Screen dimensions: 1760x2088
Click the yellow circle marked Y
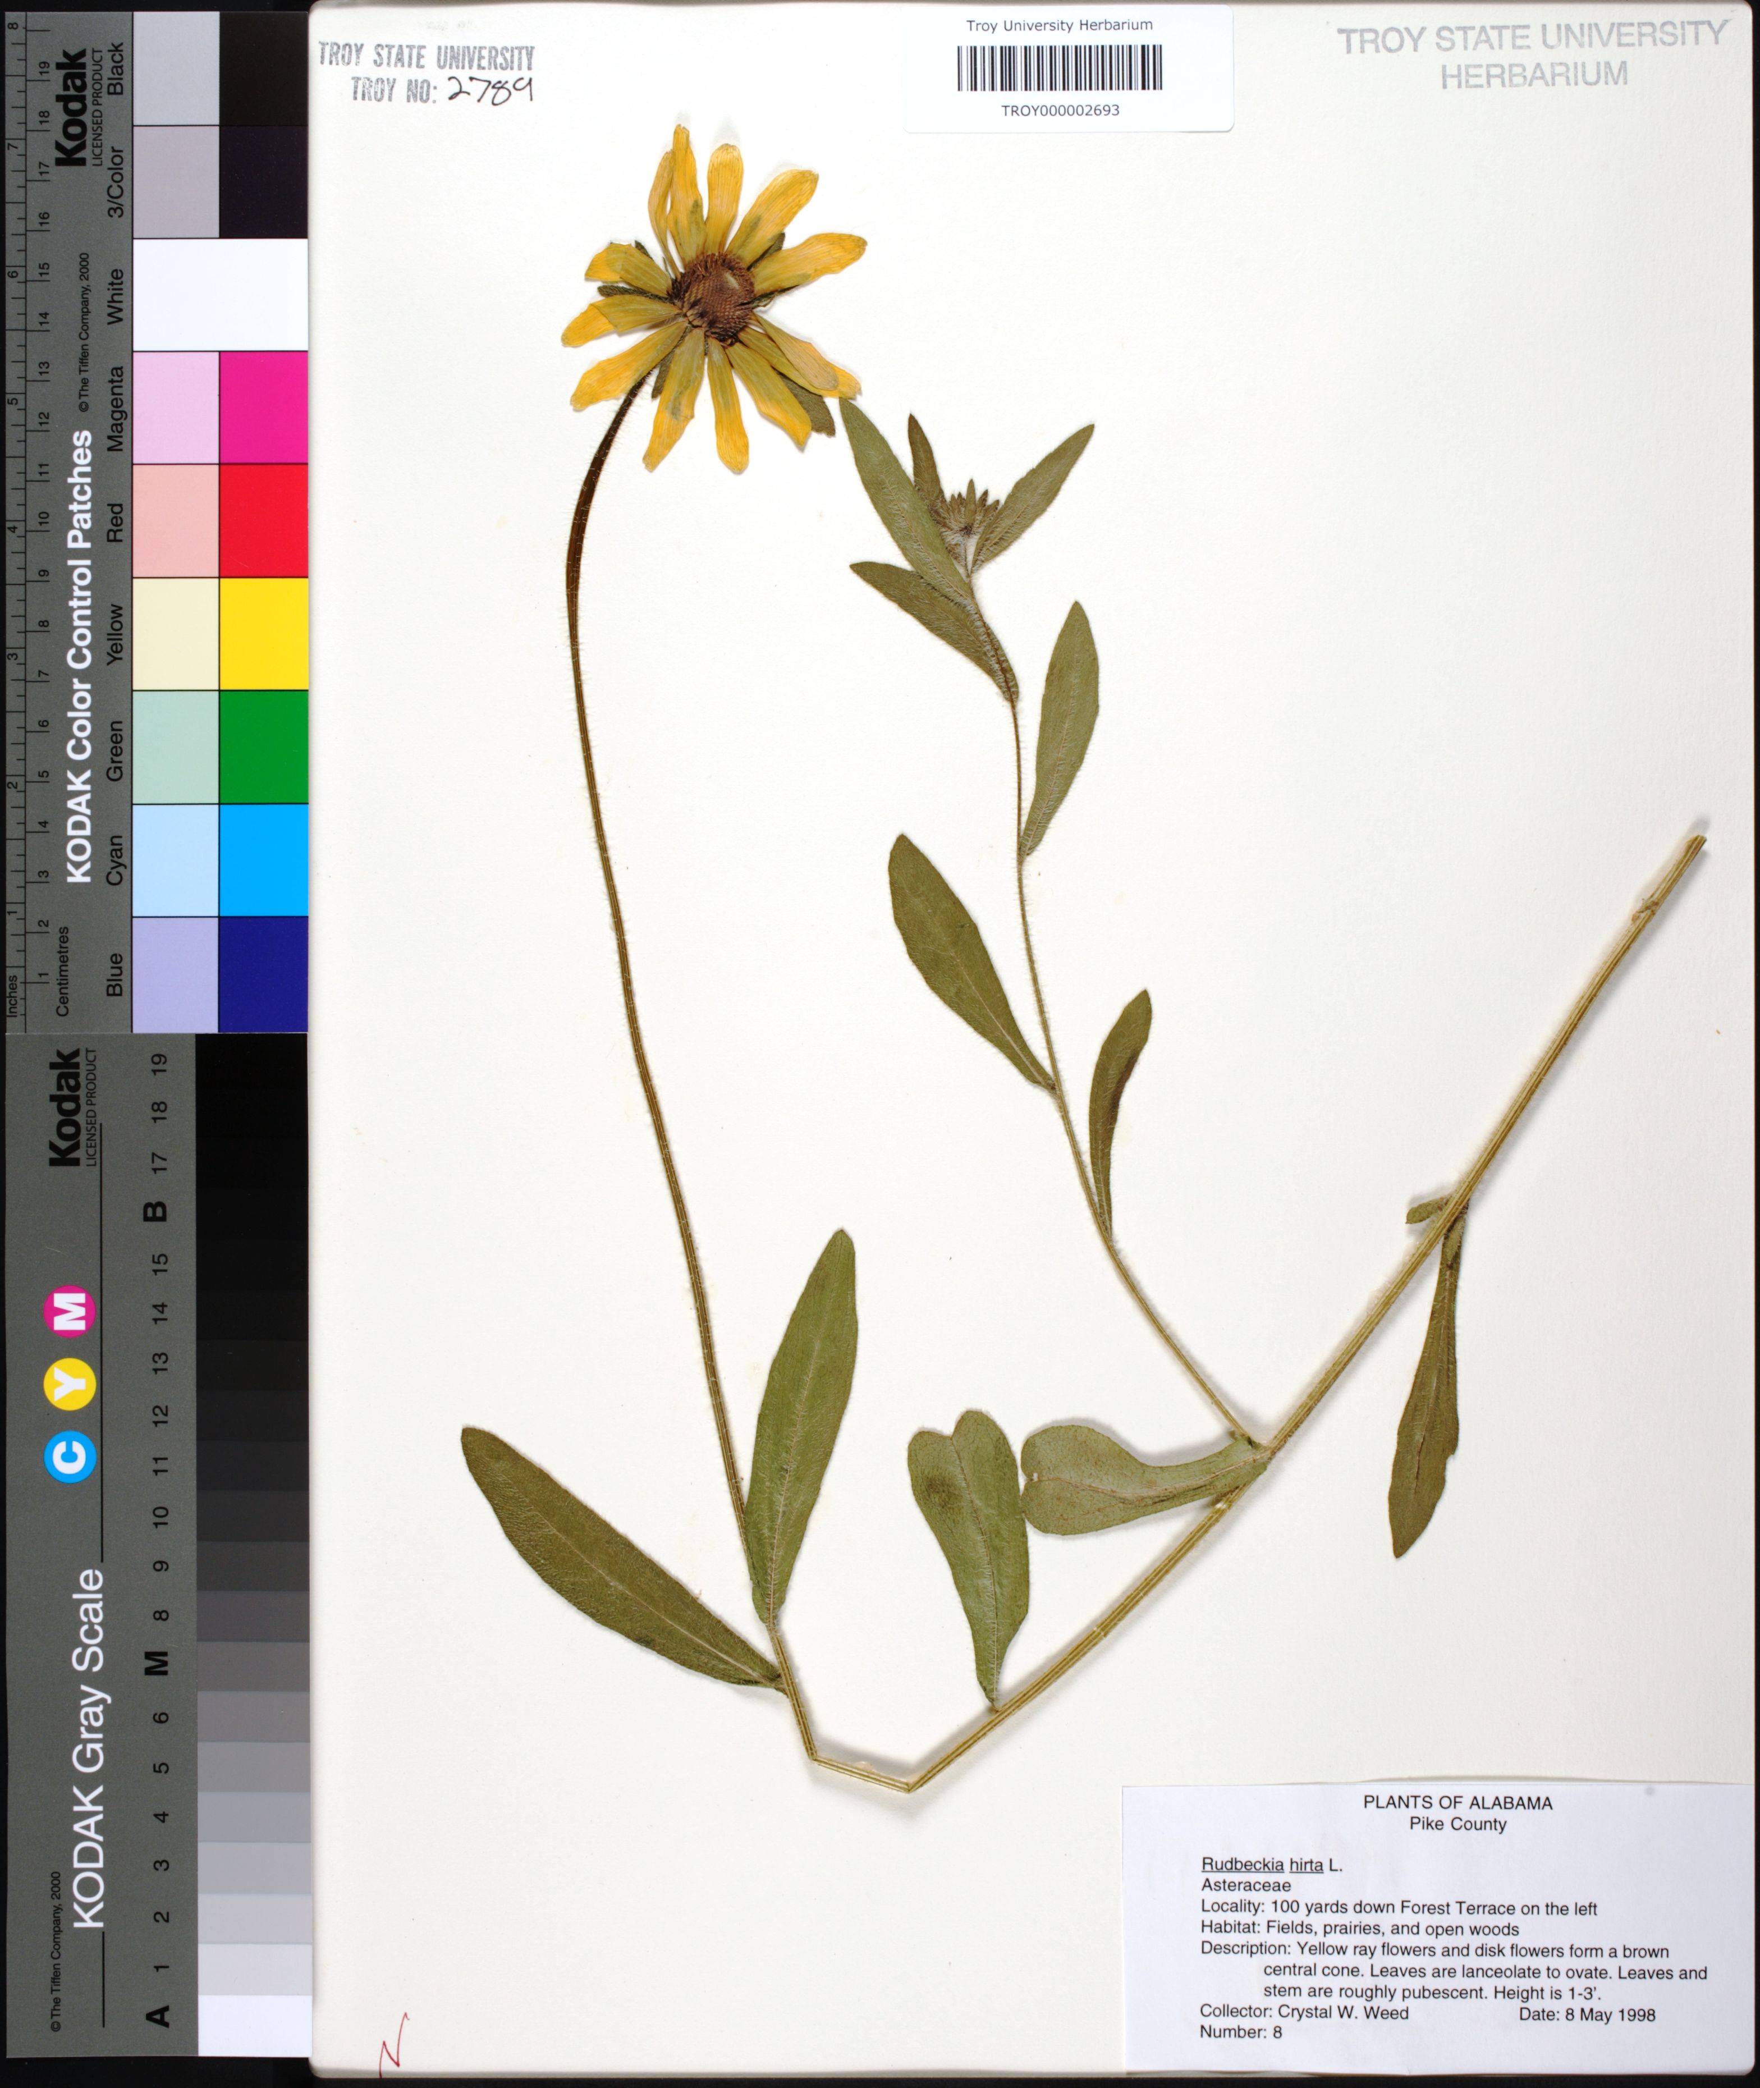pyautogui.click(x=71, y=1385)
